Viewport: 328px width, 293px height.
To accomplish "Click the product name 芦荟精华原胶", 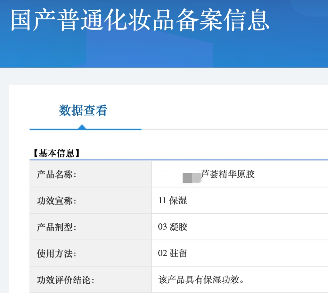I will click(x=227, y=174).
